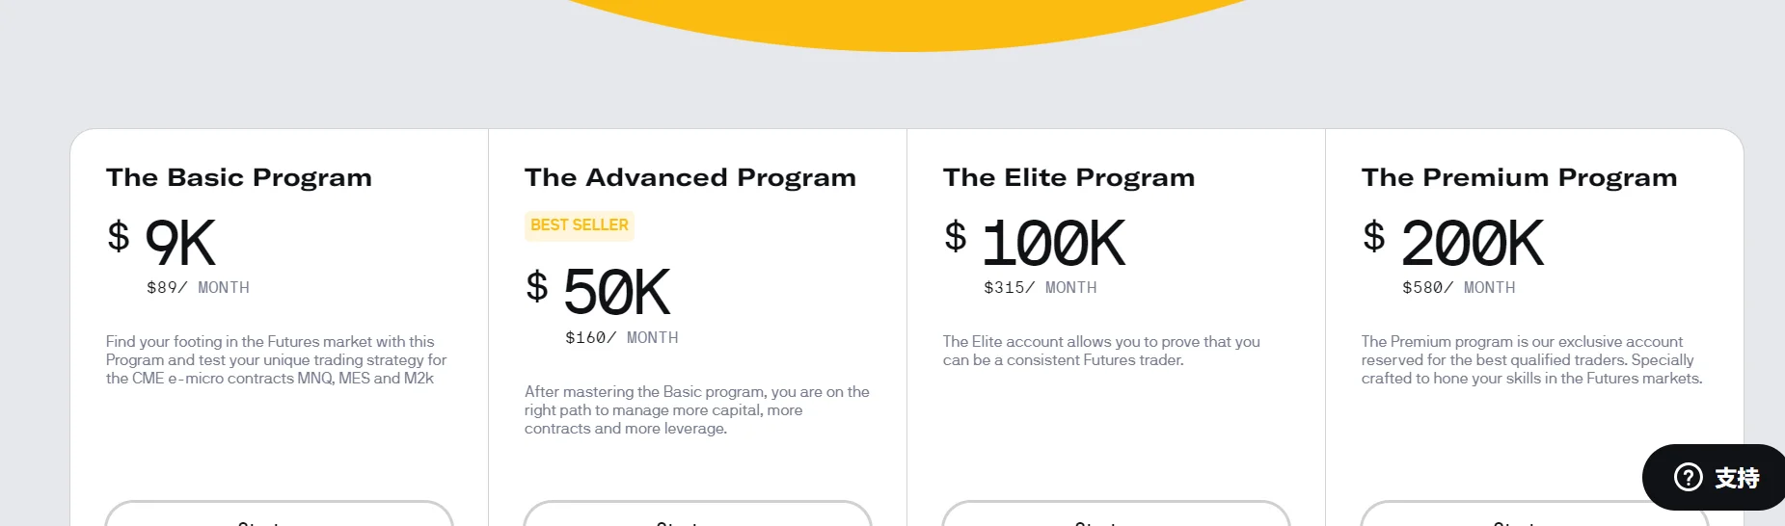The width and height of the screenshot is (1785, 526).
Task: Click the $9K account size
Action: [x=179, y=243]
